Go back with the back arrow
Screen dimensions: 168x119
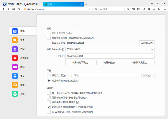click(x=3, y=9)
